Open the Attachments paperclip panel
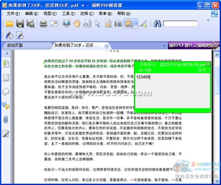 point(6,120)
